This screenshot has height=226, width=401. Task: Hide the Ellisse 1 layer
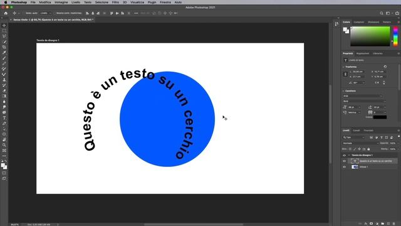coord(344,167)
